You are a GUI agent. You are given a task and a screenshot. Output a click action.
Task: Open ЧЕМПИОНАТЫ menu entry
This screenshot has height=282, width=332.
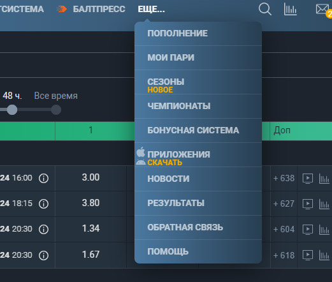198,106
